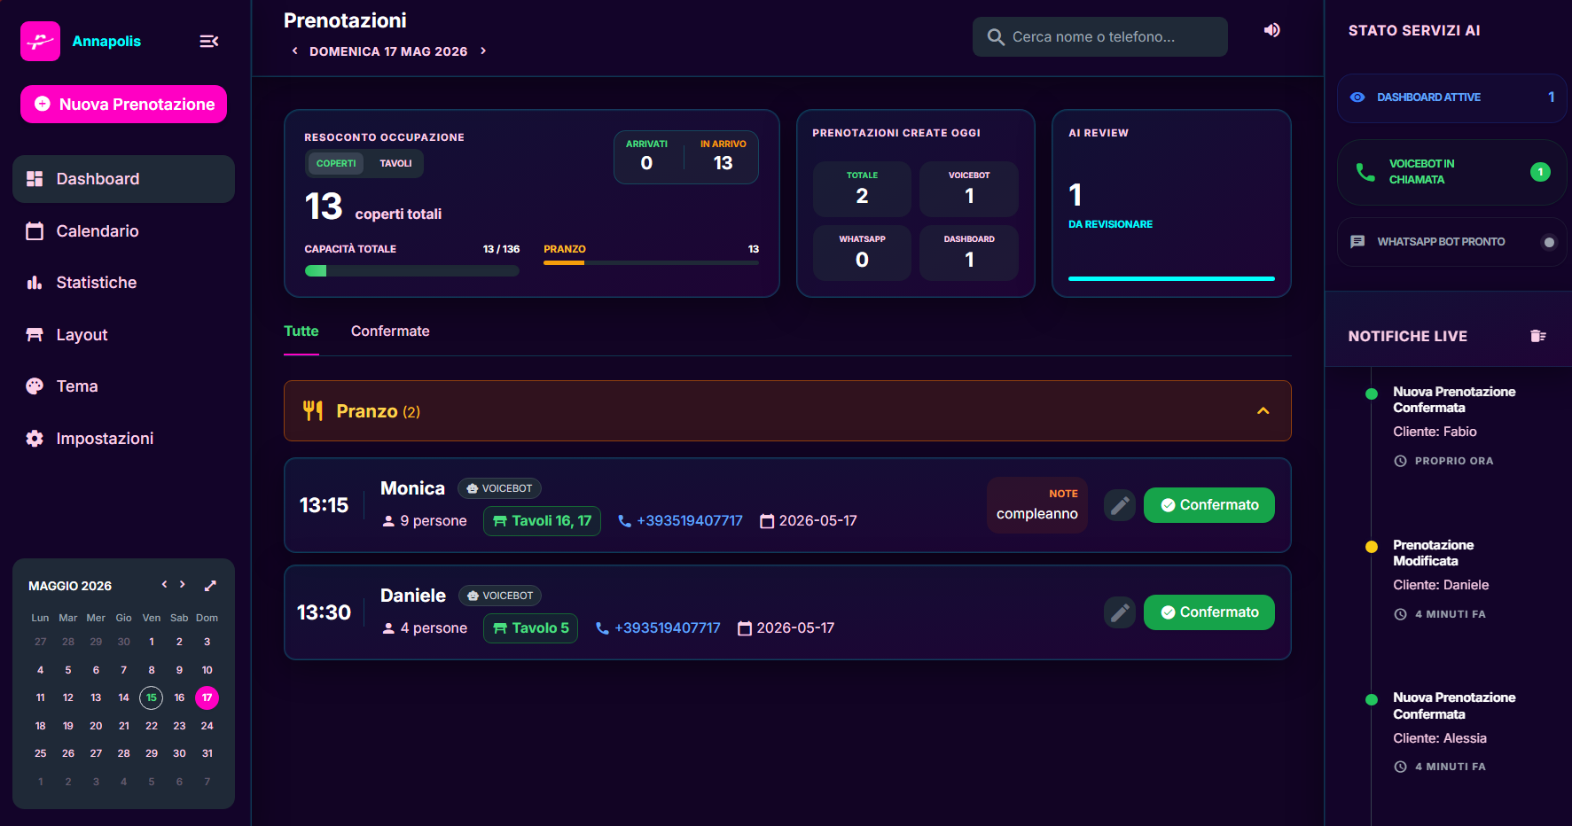Toggle Monica's Confermato status
Screen dimensions: 1572x826
pos(1208,505)
